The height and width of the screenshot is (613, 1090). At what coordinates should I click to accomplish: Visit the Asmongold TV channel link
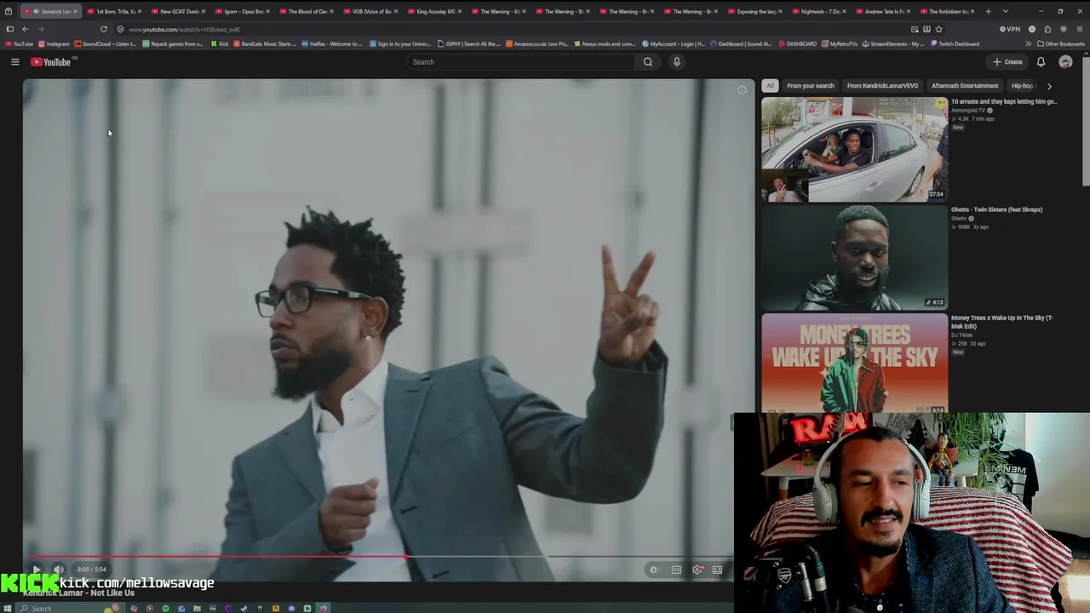[968, 111]
